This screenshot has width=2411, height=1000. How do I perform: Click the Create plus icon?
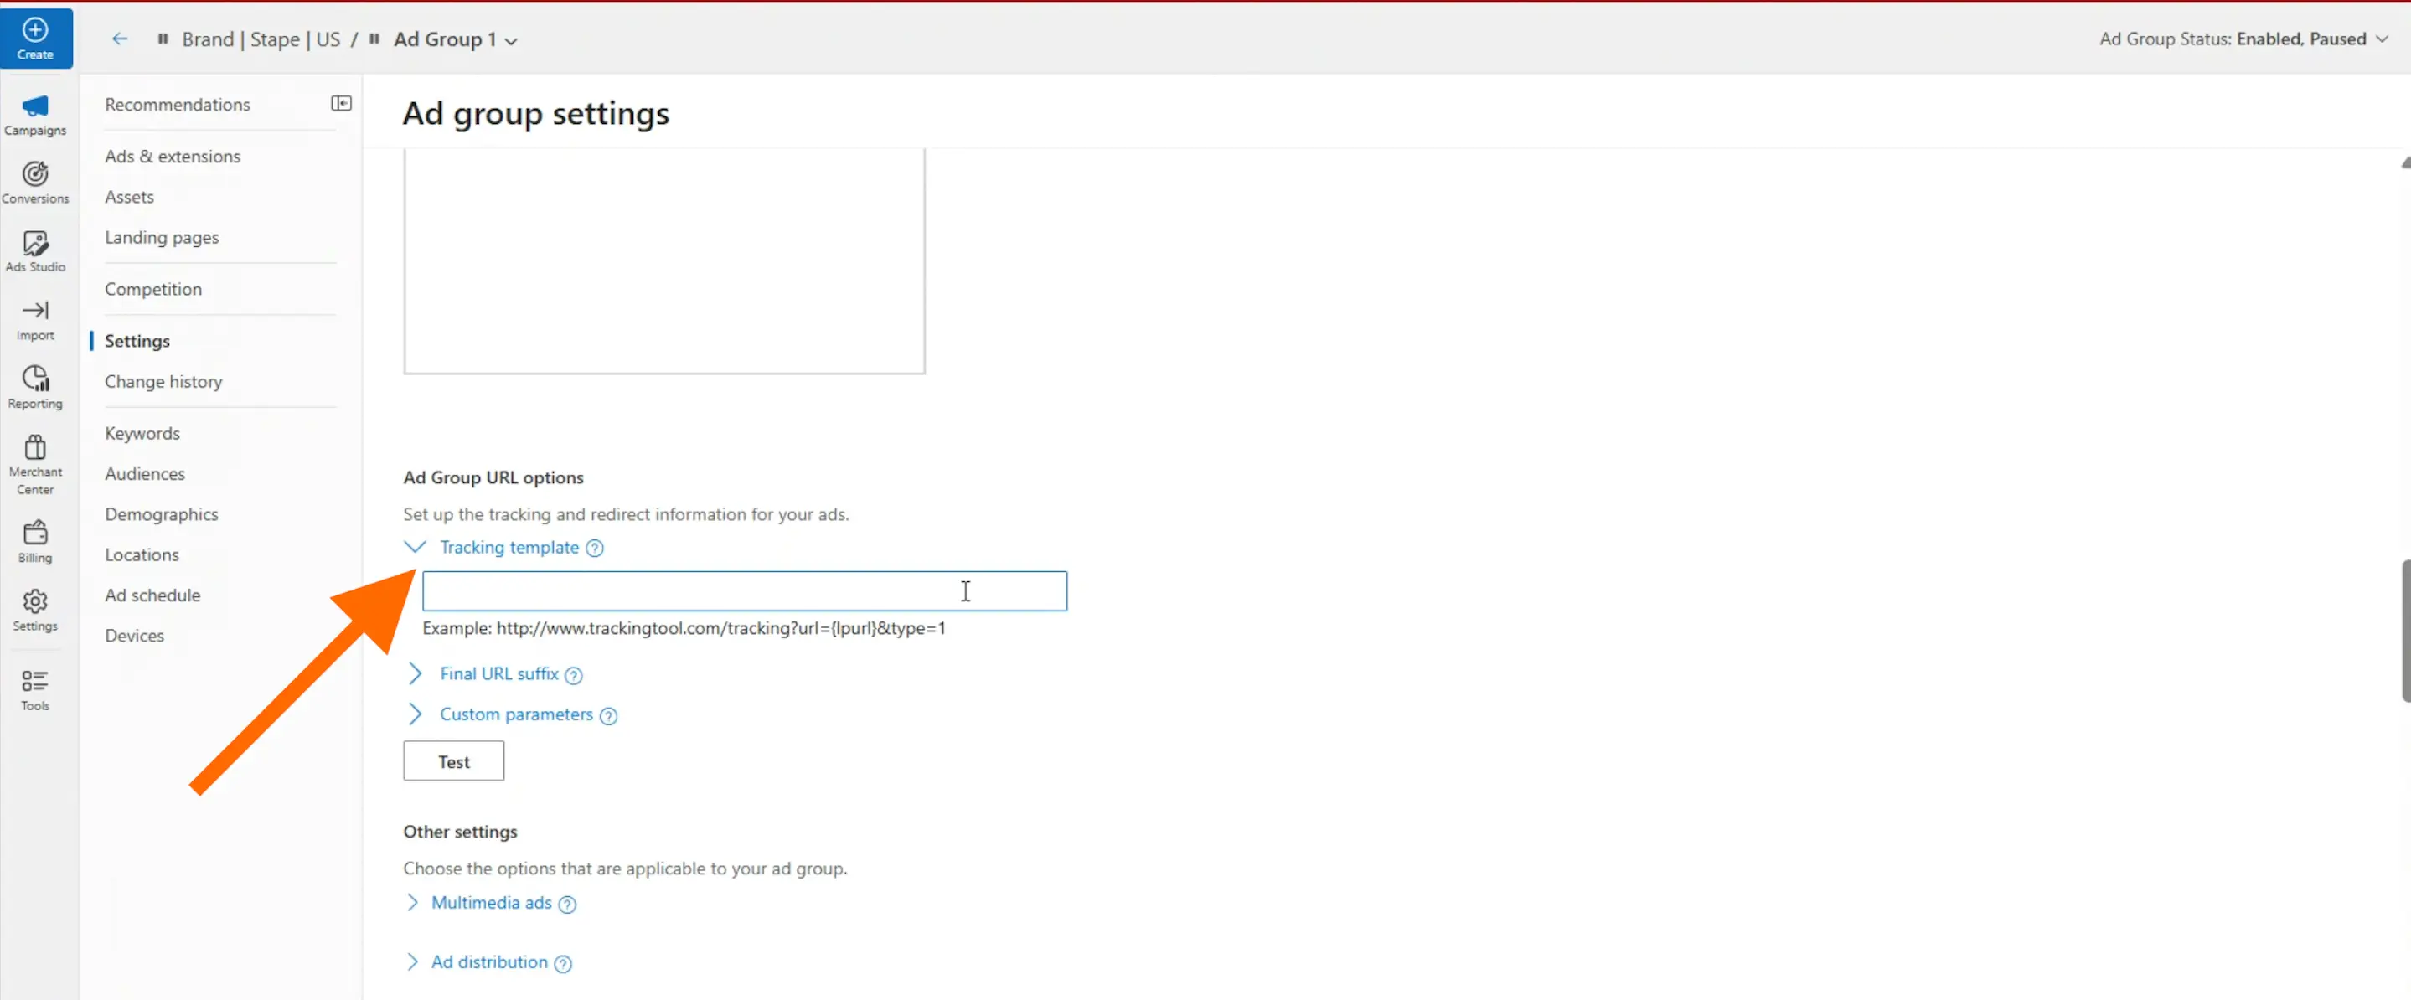pyautogui.click(x=34, y=30)
